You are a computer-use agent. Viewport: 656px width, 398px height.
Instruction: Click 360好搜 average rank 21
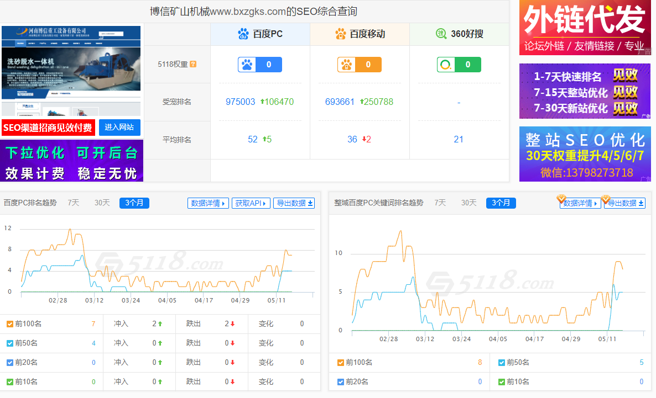pyautogui.click(x=459, y=139)
